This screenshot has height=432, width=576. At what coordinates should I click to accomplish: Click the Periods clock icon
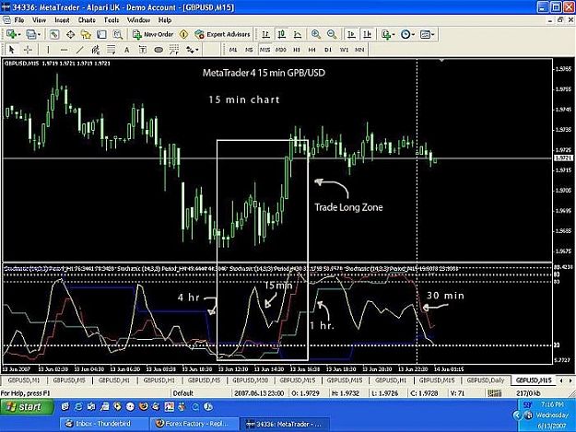click(406, 34)
